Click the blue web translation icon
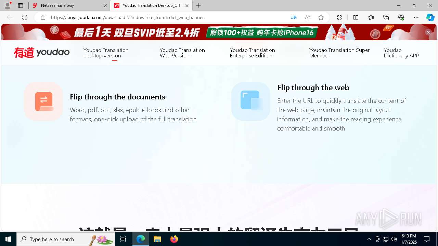This screenshot has width=438, height=246. pos(251,101)
